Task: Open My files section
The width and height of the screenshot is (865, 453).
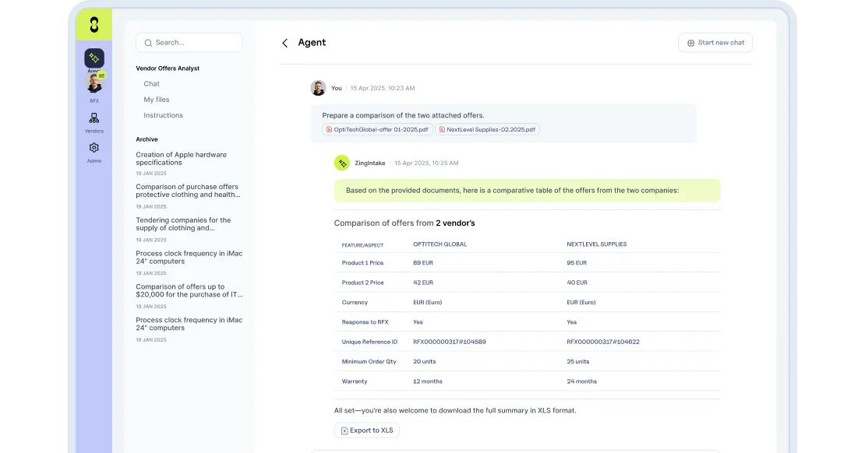Action: coord(157,100)
